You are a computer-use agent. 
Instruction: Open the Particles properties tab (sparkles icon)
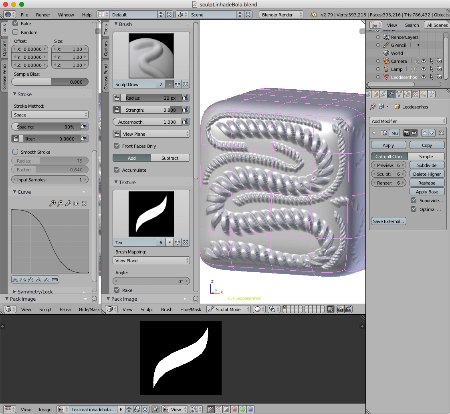(424, 94)
